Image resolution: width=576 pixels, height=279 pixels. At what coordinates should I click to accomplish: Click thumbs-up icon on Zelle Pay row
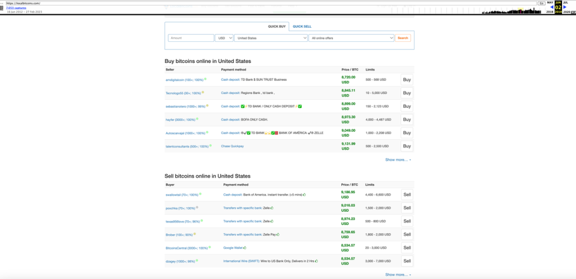coord(278,234)
